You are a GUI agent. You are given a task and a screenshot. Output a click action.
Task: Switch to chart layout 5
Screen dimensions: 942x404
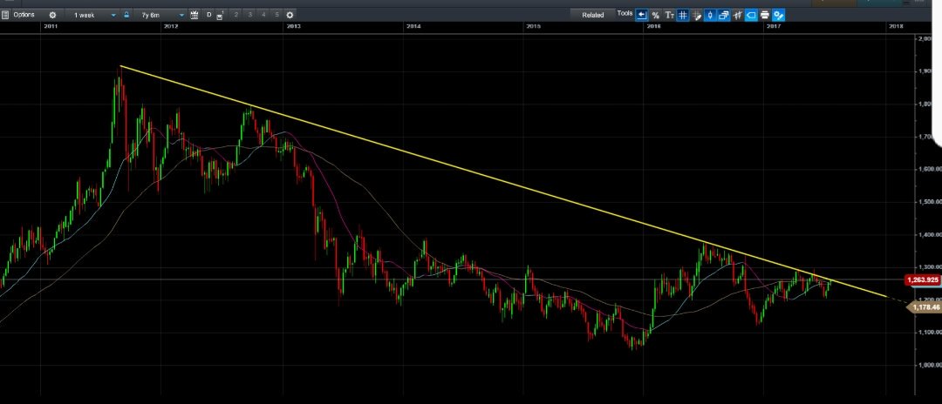pyautogui.click(x=276, y=15)
